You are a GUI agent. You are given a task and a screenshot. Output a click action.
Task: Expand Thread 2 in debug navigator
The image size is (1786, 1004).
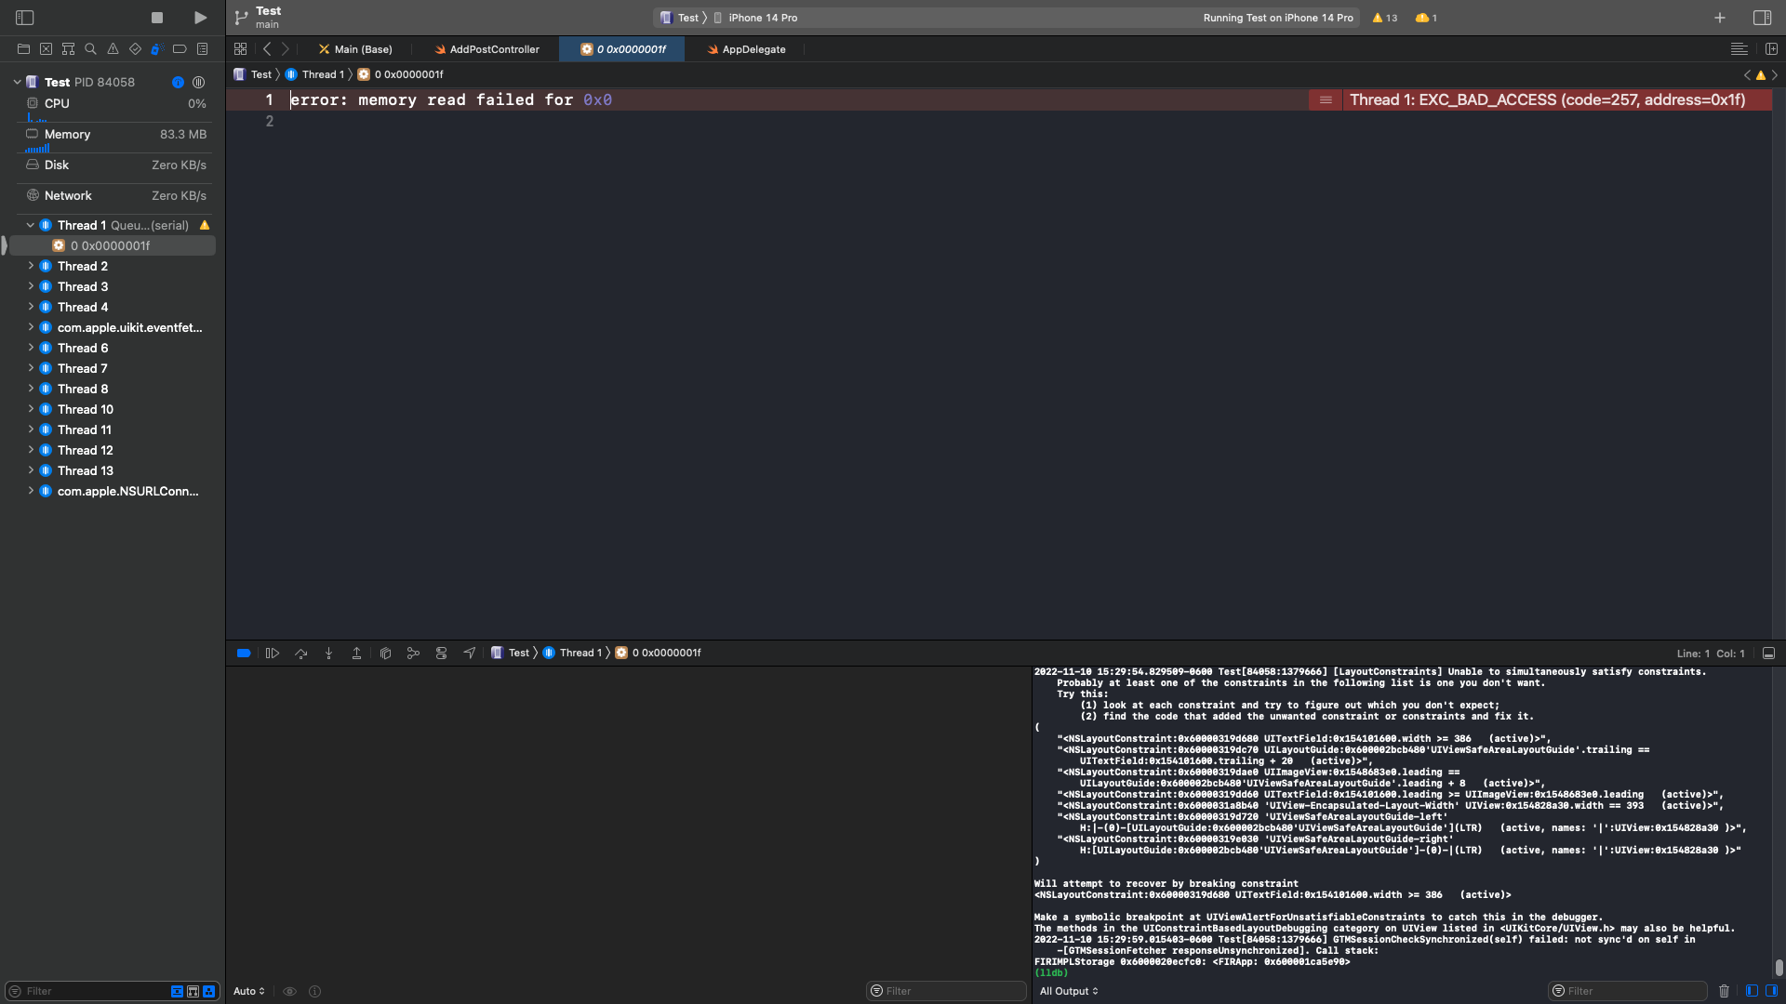click(x=31, y=266)
